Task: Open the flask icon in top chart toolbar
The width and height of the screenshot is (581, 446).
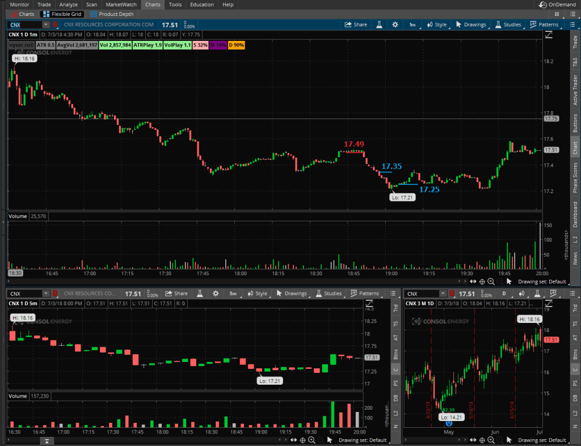Action: (x=378, y=25)
